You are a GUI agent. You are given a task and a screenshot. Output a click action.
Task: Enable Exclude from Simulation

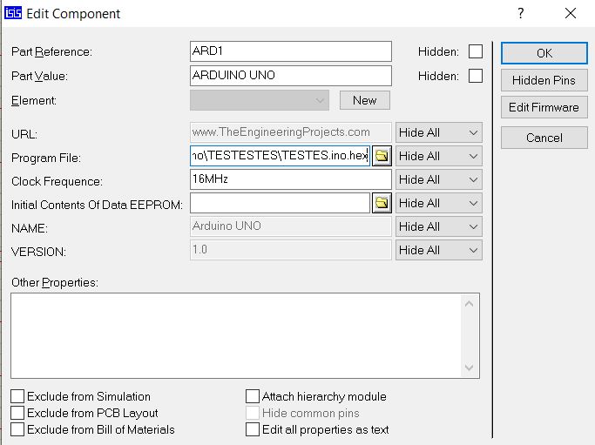click(x=17, y=396)
